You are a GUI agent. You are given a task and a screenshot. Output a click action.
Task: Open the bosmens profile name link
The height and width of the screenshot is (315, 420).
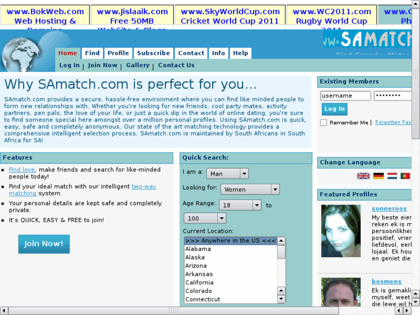pyautogui.click(x=386, y=281)
